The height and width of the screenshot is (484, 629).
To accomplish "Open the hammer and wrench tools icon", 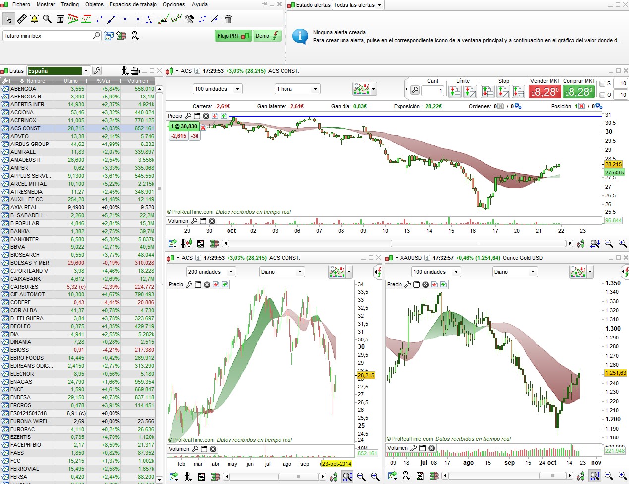I will click(x=189, y=19).
